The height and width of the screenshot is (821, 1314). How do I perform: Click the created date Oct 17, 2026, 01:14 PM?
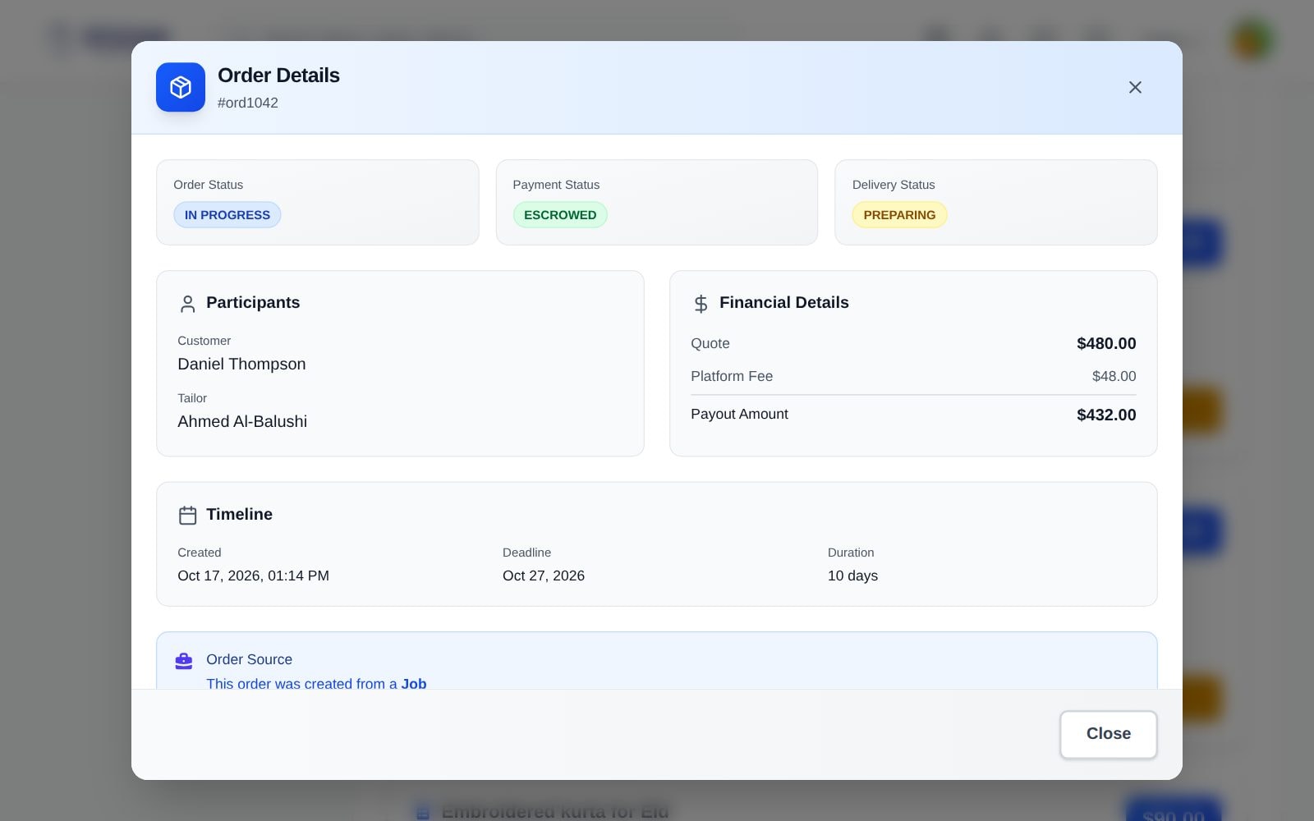[x=253, y=576]
